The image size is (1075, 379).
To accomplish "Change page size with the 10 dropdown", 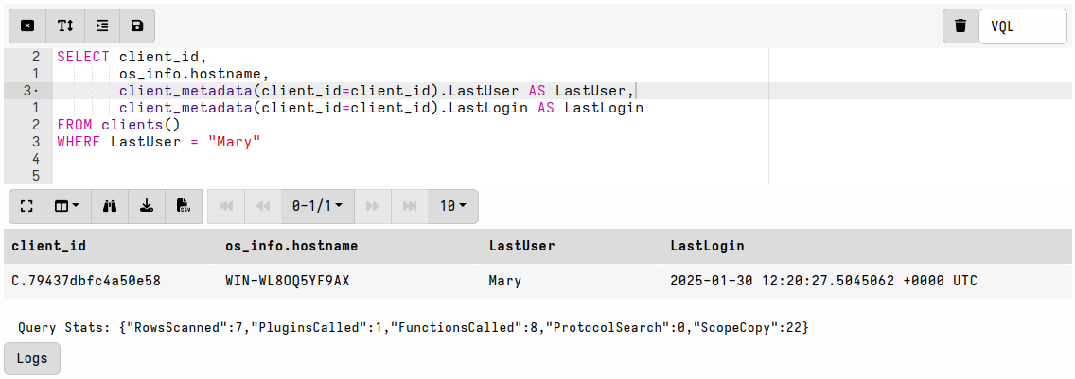I will coord(453,206).
